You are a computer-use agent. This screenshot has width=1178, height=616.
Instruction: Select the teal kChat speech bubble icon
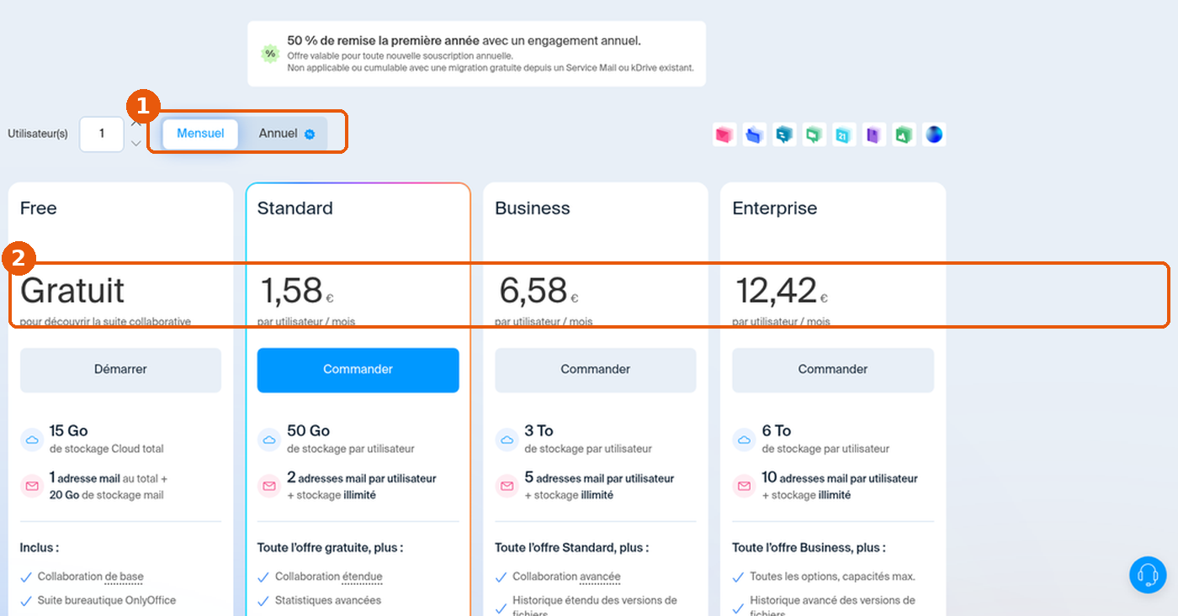coord(784,134)
